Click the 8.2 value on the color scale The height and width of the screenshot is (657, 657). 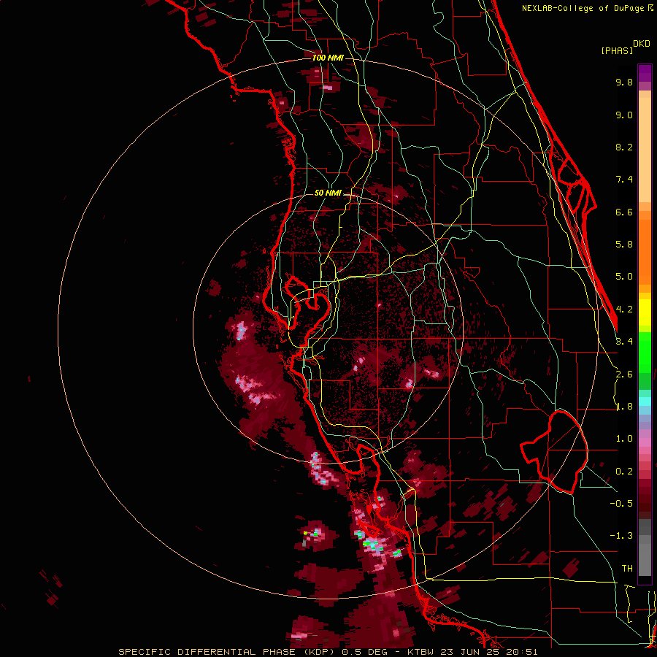(624, 147)
